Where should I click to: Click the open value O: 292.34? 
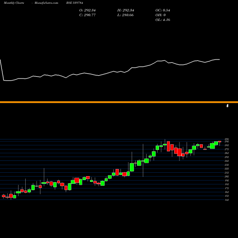point(88,10)
